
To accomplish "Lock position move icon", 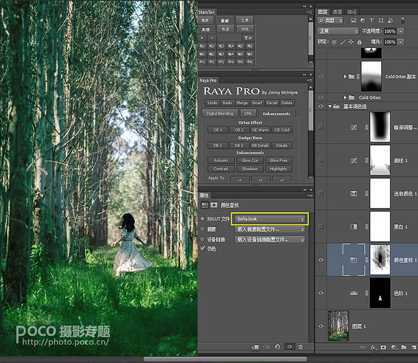I will (x=351, y=42).
